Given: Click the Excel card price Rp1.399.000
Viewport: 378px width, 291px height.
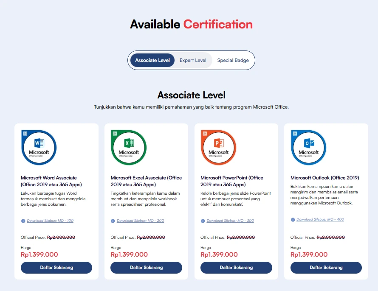Looking at the screenshot, I should 129,255.
